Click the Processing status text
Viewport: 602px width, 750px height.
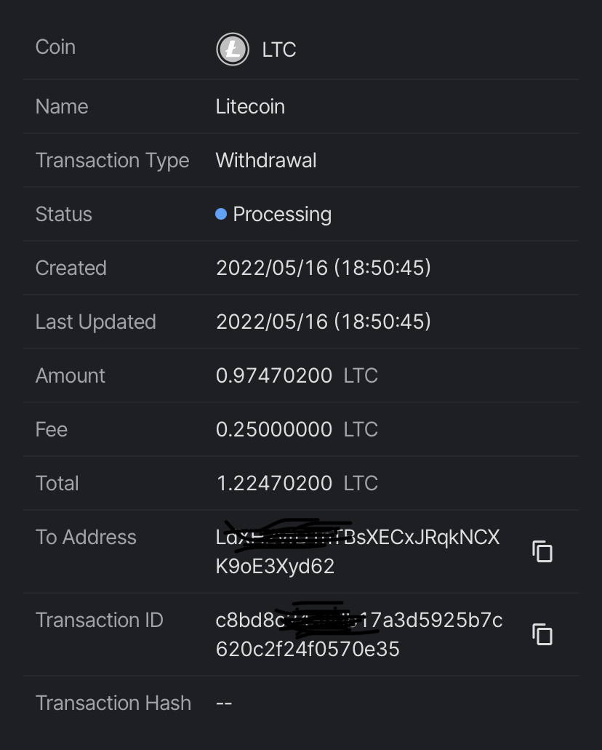point(282,215)
